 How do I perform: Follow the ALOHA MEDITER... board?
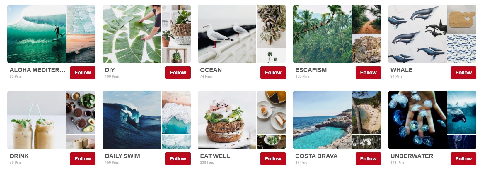pos(83,73)
